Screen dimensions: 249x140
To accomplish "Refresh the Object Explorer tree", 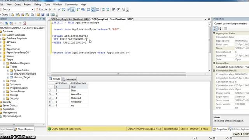I will click(25, 23).
